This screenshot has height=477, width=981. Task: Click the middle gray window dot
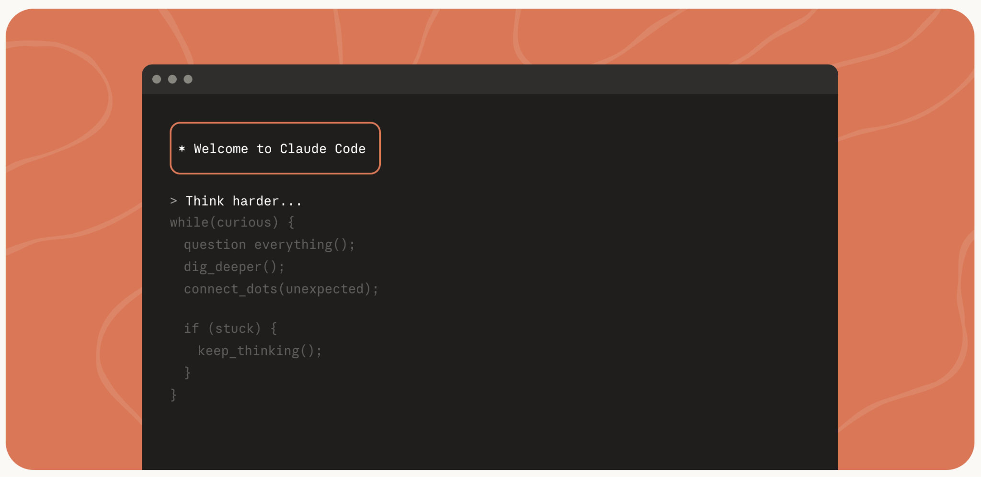coord(172,79)
